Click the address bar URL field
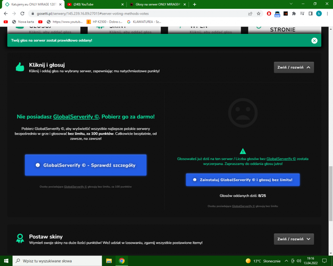Screen dimensions: 333x266 point(138,14)
